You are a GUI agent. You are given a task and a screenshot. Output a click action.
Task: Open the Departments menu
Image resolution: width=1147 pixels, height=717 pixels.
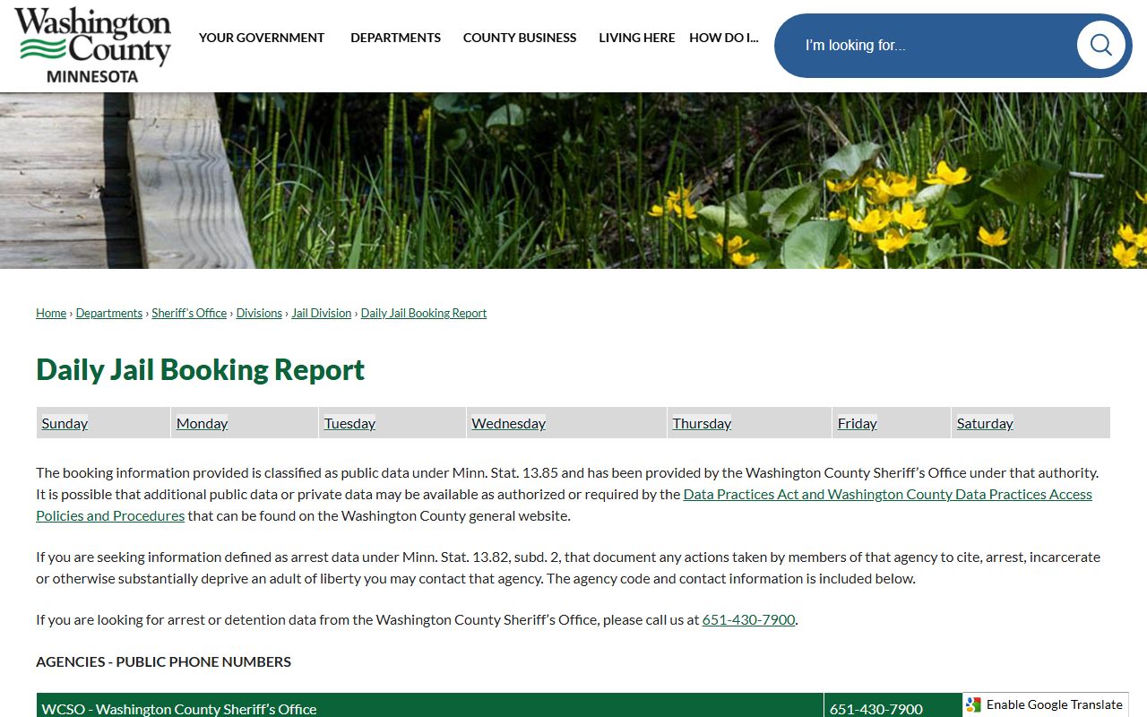[x=395, y=38]
